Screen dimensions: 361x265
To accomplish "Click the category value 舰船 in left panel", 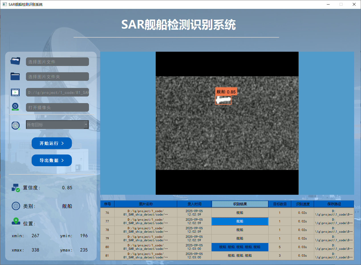I will [67, 206].
